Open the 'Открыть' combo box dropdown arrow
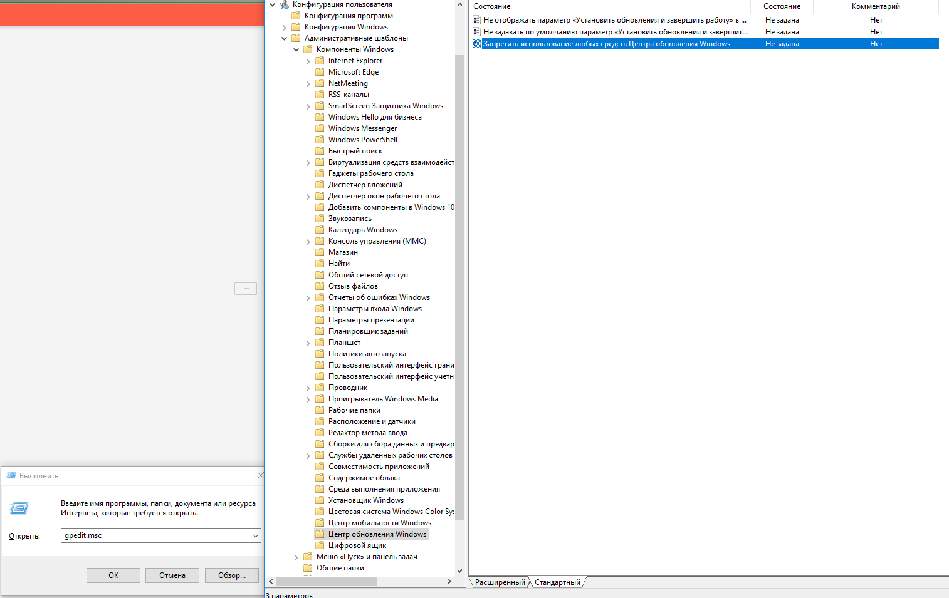This screenshot has height=598, width=949. click(x=256, y=536)
